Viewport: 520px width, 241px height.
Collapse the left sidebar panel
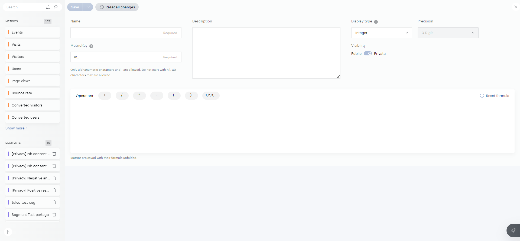coord(8,232)
